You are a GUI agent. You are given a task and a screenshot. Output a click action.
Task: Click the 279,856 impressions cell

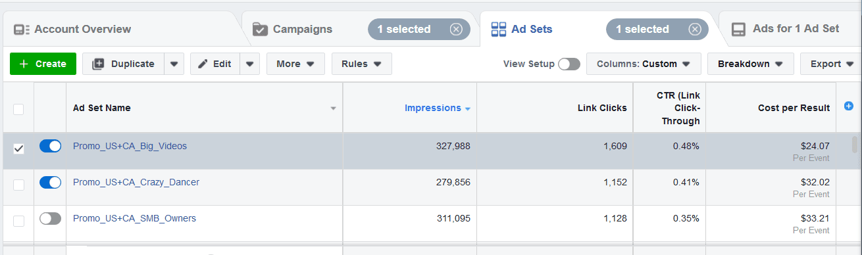[x=453, y=182]
